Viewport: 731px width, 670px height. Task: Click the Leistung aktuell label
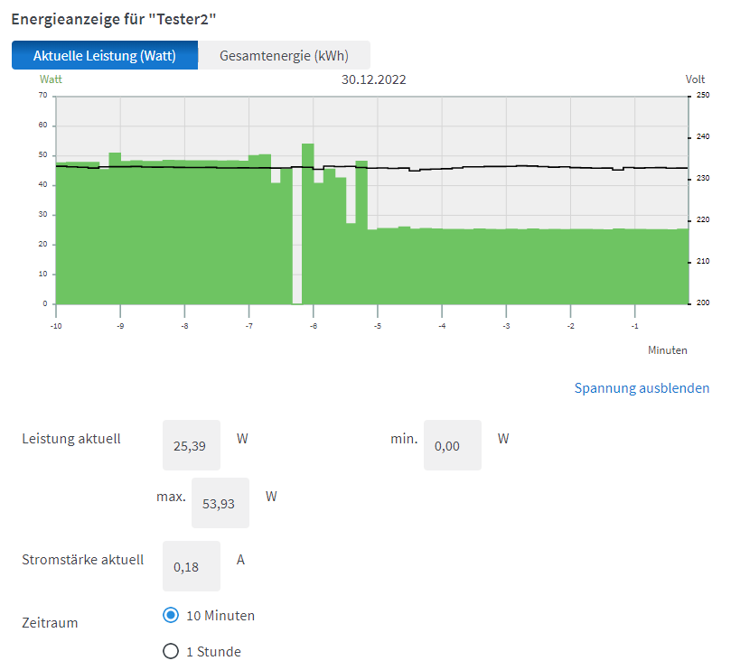[x=71, y=439]
